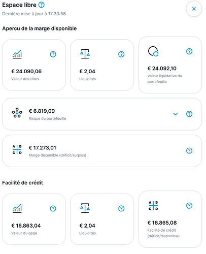Select the € 6.819,09 Risque du portefeuille row
206x254 pixels.
(x=102, y=114)
